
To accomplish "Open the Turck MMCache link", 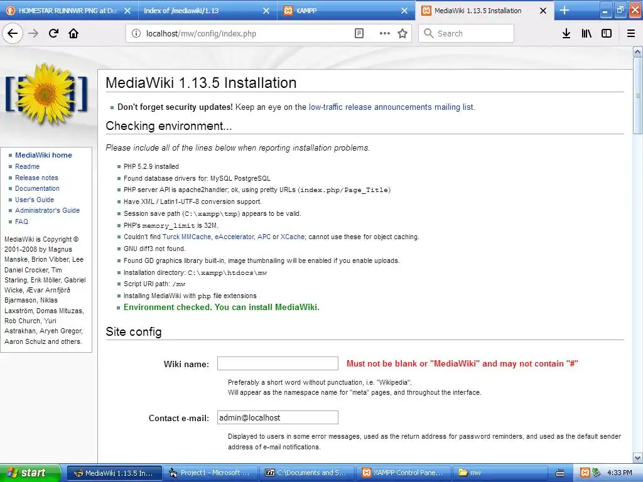I will [186, 237].
